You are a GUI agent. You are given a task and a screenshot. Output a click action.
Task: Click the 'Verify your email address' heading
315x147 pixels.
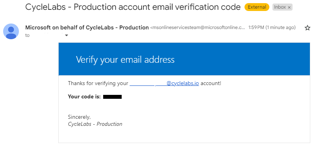point(125,60)
